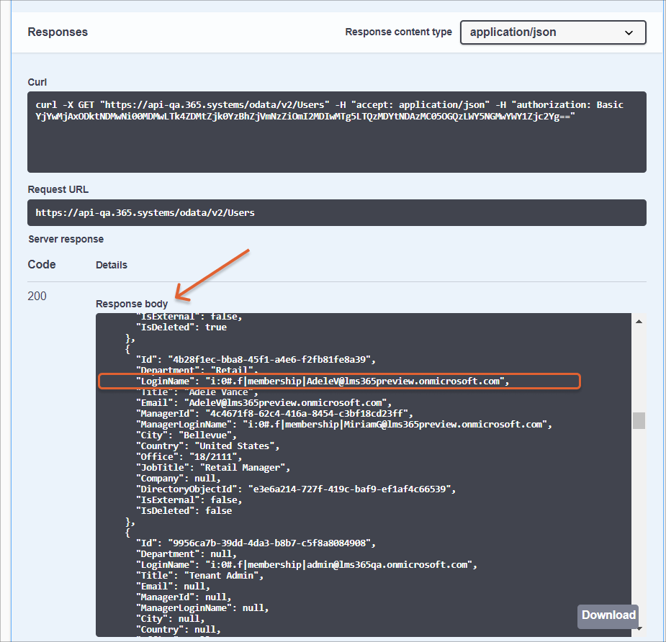The image size is (666, 642).
Task: Click the Id 4b28f1ec line
Action: pos(256,360)
